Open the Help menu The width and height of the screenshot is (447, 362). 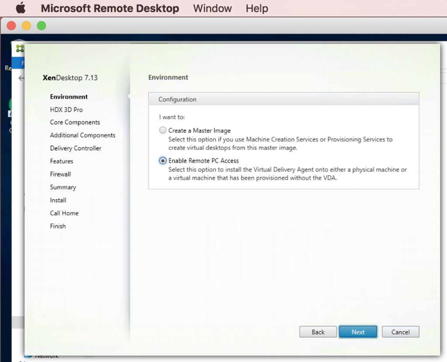pyautogui.click(x=257, y=8)
